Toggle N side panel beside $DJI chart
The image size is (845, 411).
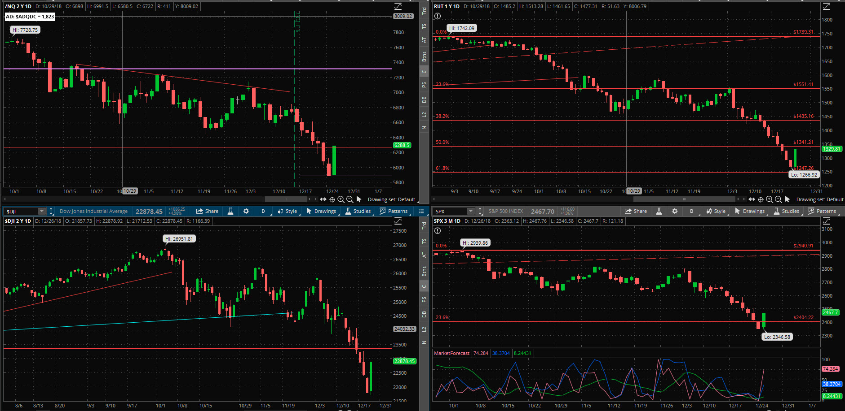(424, 342)
